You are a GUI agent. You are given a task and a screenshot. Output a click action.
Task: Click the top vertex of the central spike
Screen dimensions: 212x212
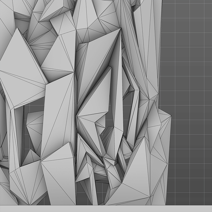pos(121,29)
